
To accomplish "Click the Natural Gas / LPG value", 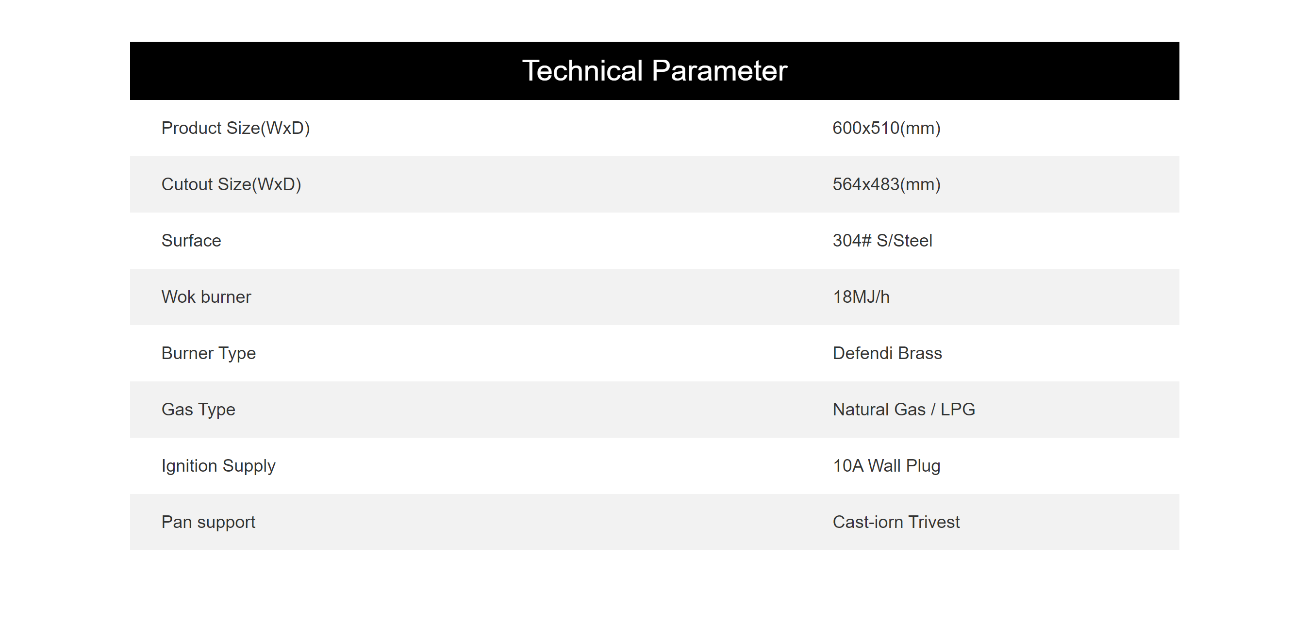I will [x=904, y=410].
